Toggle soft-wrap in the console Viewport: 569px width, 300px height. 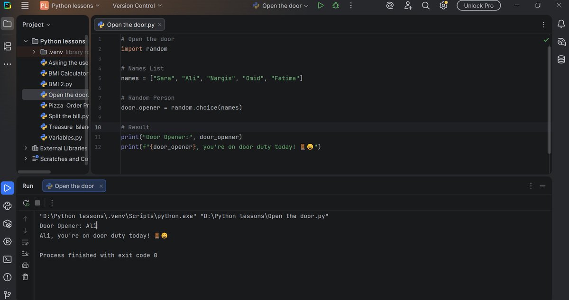coord(25,242)
